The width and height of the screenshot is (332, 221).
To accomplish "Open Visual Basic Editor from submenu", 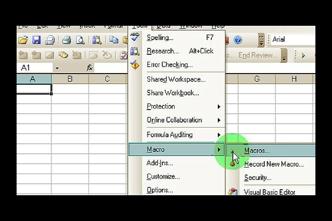I will 271,192.
